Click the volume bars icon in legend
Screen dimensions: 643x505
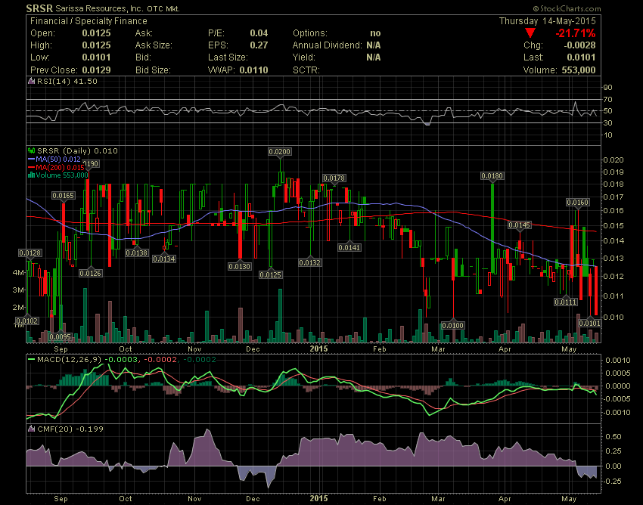click(31, 175)
